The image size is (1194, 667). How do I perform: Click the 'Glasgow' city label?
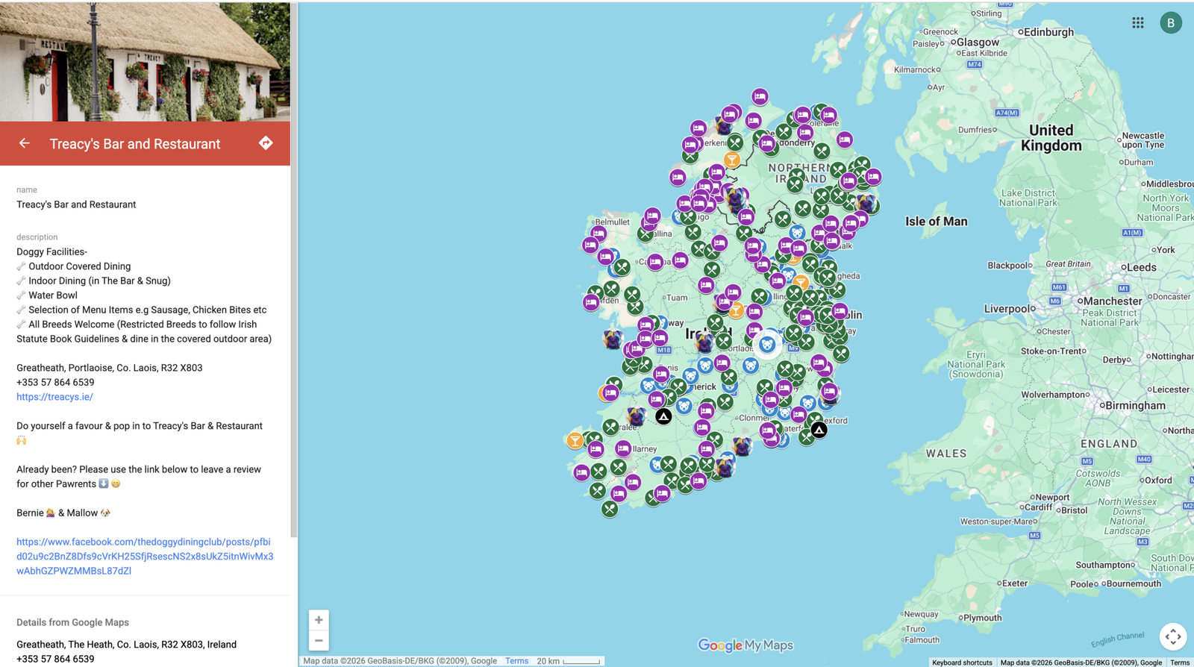978,43
